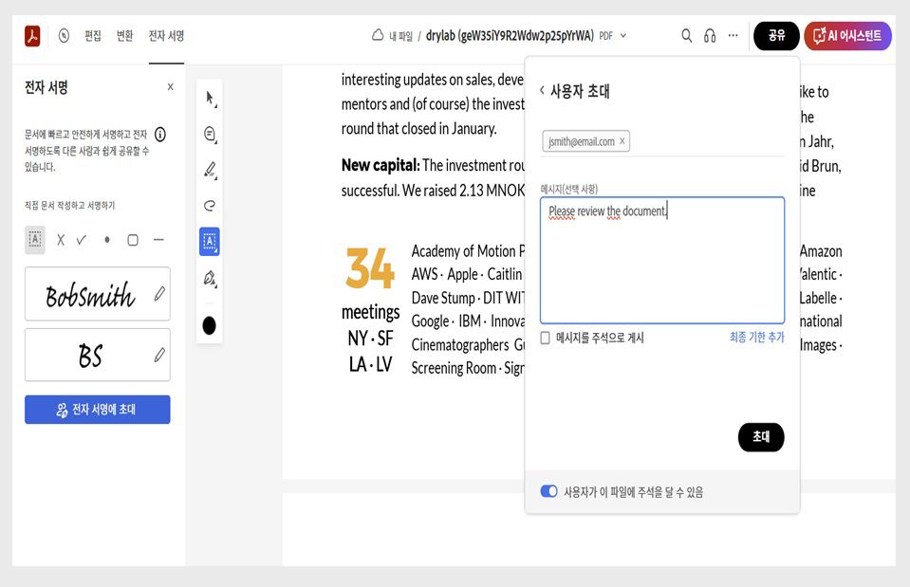Check the 메시지를 주석으로 게시 checkbox
Viewport: 910px width, 587px height.
546,338
